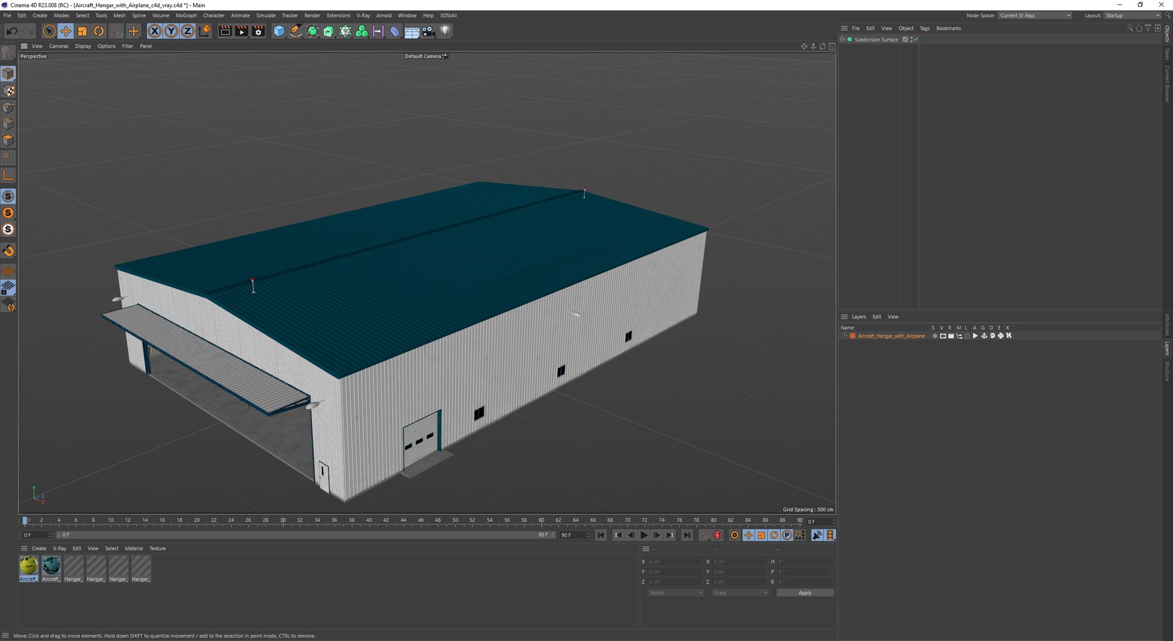Open the MoGraph menu
1173x641 pixels.
186,15
